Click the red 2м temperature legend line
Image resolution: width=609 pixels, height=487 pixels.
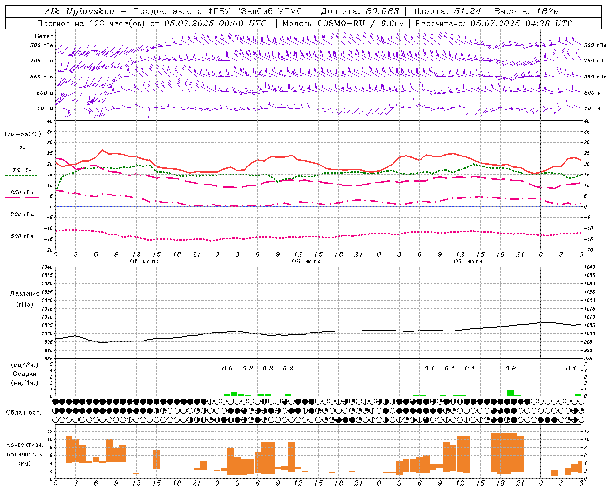(x=22, y=154)
